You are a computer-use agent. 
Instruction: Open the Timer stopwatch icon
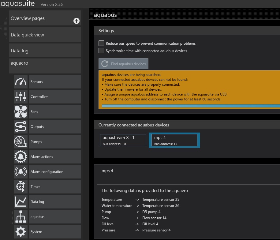click(21, 187)
